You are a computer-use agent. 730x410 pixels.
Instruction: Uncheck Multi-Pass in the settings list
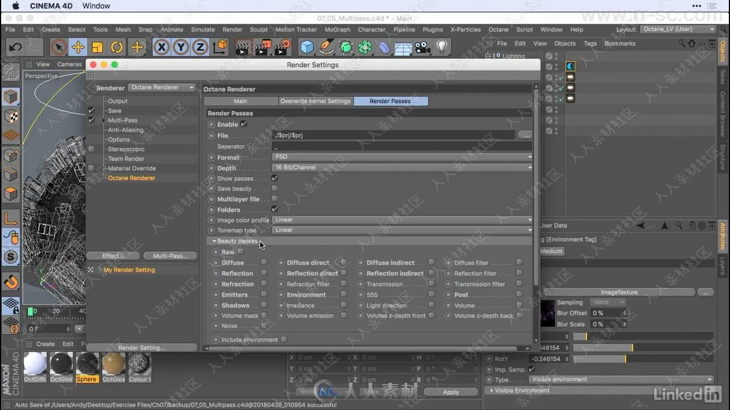(91, 120)
